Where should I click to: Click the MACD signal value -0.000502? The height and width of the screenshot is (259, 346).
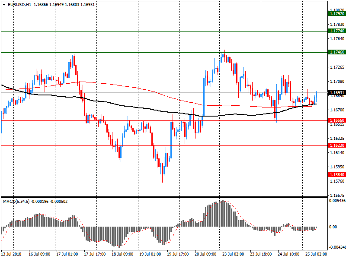coord(59,202)
